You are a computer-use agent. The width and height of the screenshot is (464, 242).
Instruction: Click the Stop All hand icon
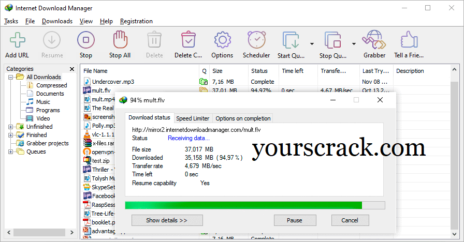tap(120, 39)
